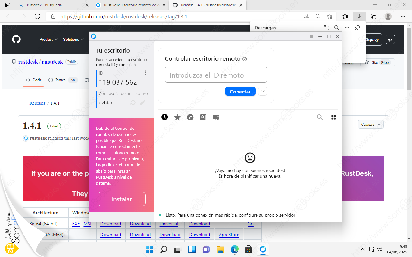Add this page to favorites

click(330, 16)
